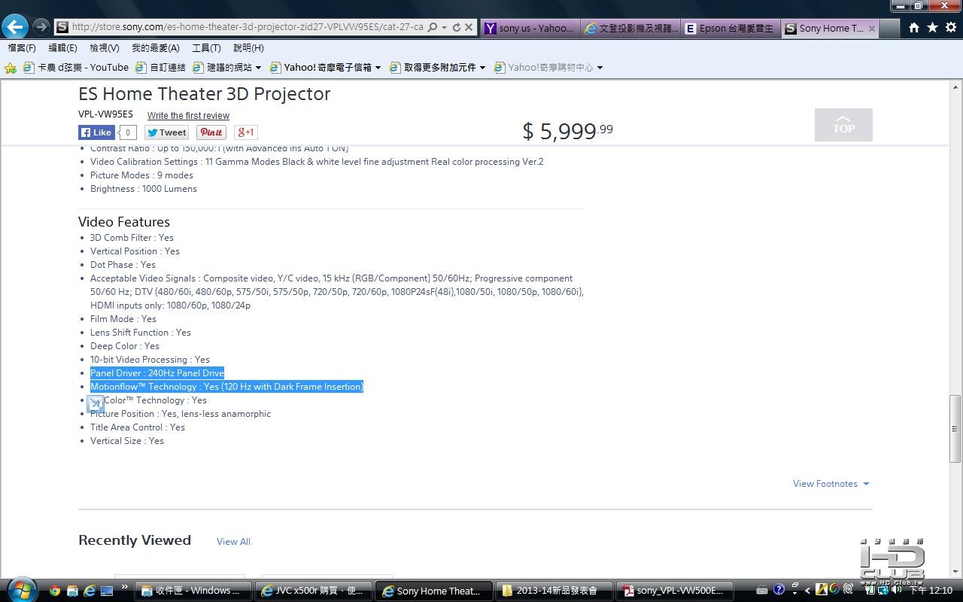
Task: Close the Sony Home Theater tab
Action: pos(872,28)
